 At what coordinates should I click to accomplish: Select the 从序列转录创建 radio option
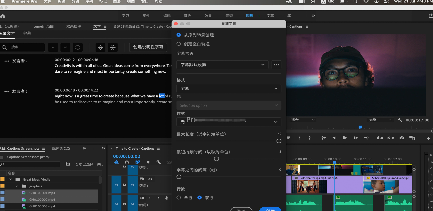pyautogui.click(x=179, y=35)
